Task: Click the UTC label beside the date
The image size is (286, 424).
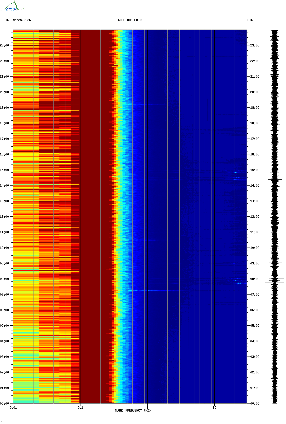Action: 6,20
